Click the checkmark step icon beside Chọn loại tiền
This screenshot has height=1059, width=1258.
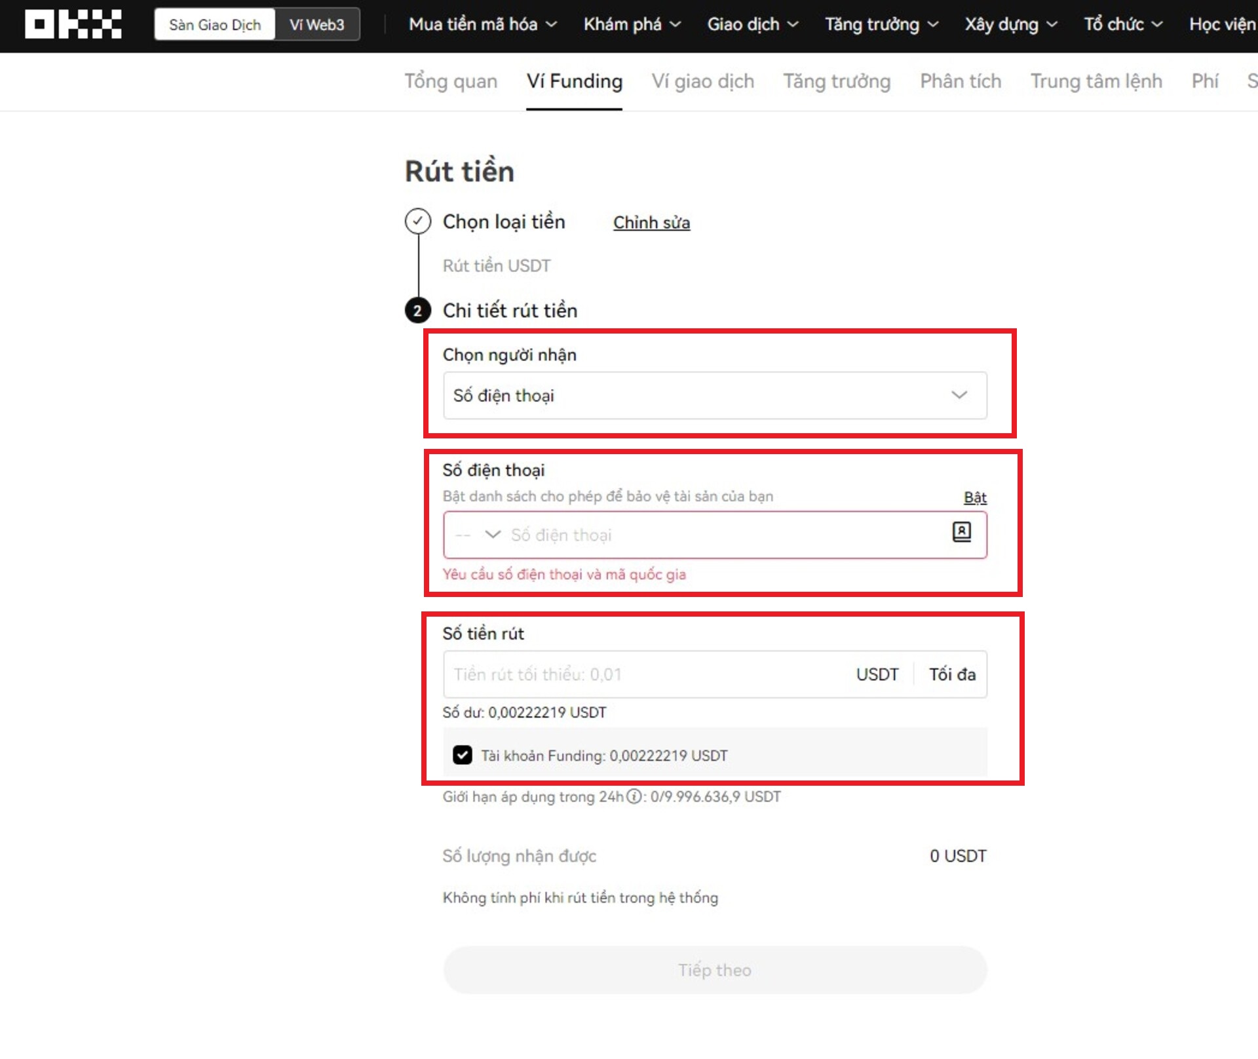point(418,221)
